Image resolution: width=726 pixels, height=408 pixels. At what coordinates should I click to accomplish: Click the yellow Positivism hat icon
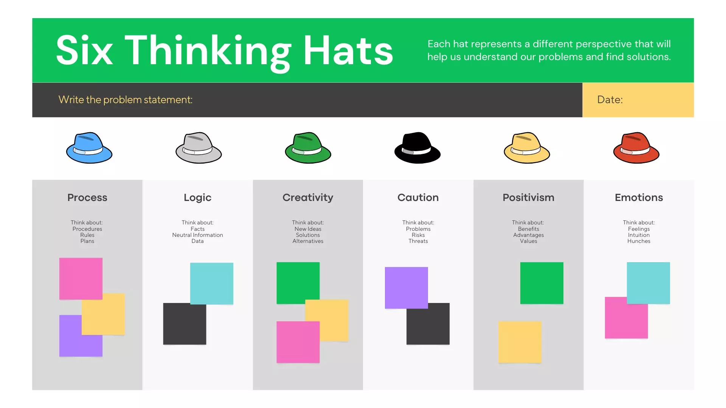[527, 148]
